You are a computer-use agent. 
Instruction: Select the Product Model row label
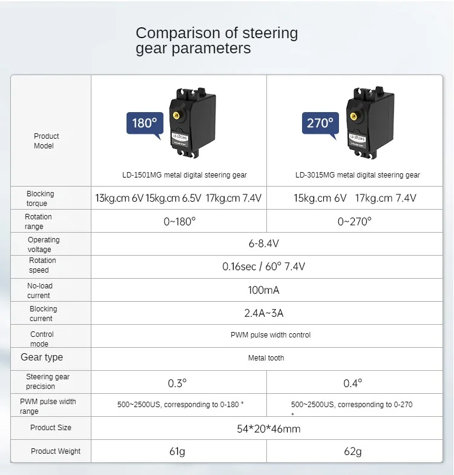pyautogui.click(x=46, y=141)
